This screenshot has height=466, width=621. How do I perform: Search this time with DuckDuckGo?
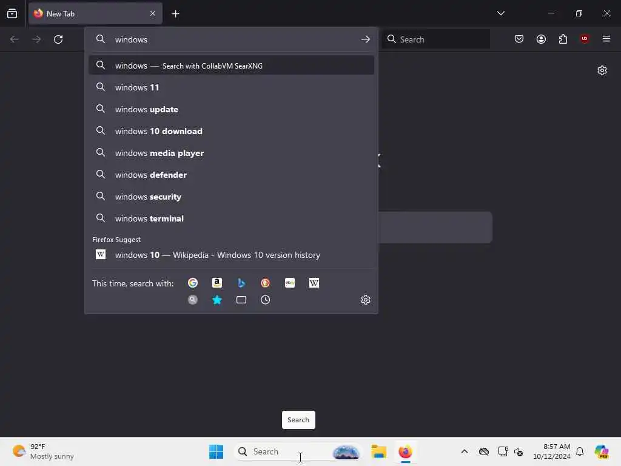(x=266, y=283)
